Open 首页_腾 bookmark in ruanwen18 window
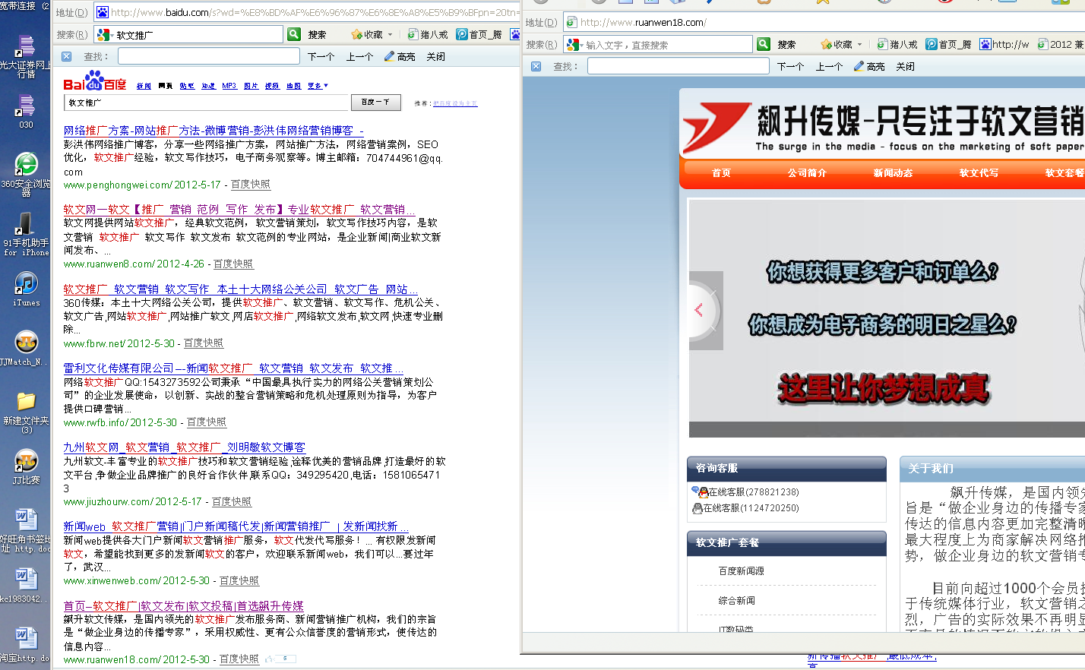The height and width of the screenshot is (670, 1085). 949,44
